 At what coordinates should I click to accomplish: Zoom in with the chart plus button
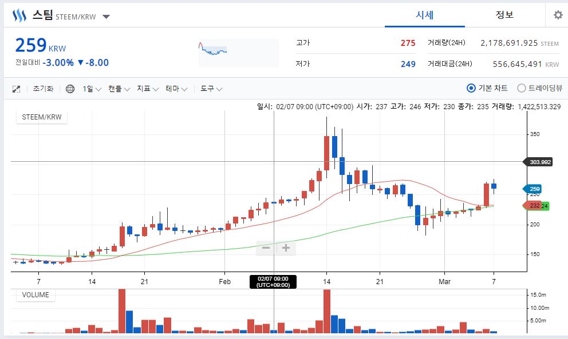click(x=286, y=248)
